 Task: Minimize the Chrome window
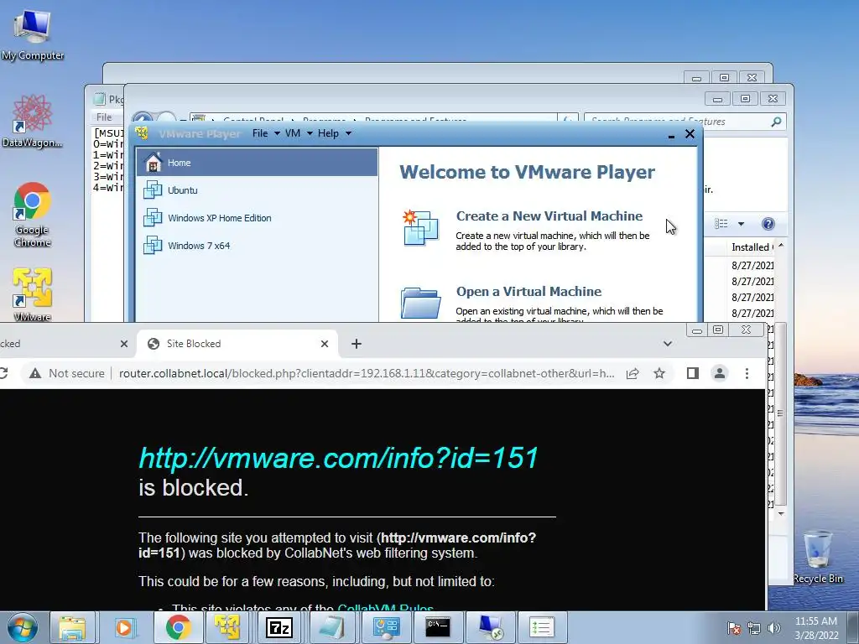pyautogui.click(x=697, y=330)
